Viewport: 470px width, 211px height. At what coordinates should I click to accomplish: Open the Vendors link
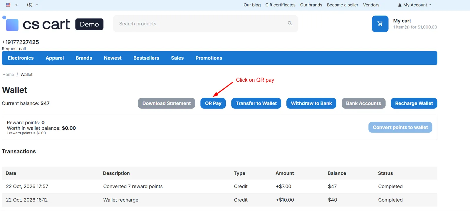coord(371,5)
